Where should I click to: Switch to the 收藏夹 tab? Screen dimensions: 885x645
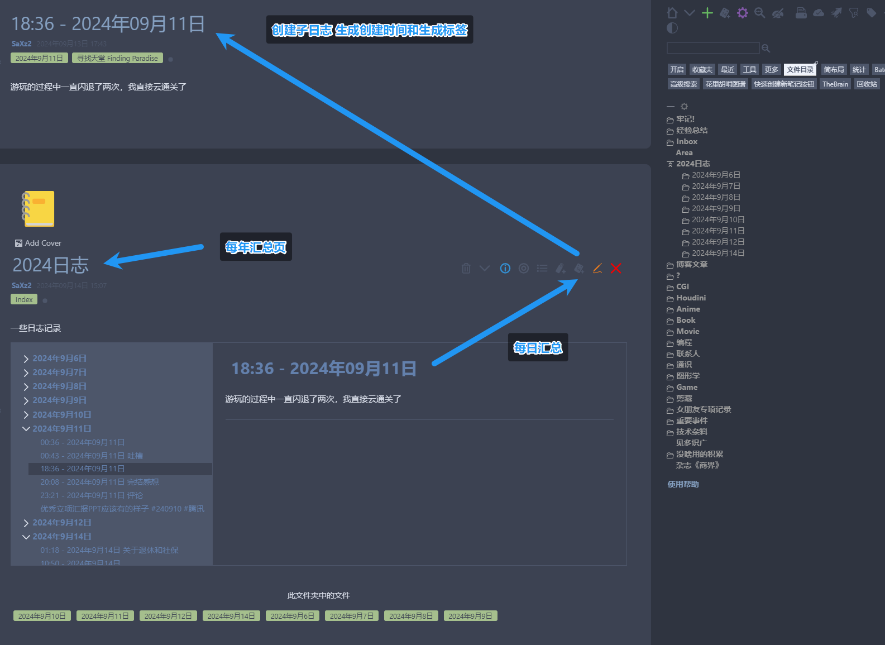702,70
